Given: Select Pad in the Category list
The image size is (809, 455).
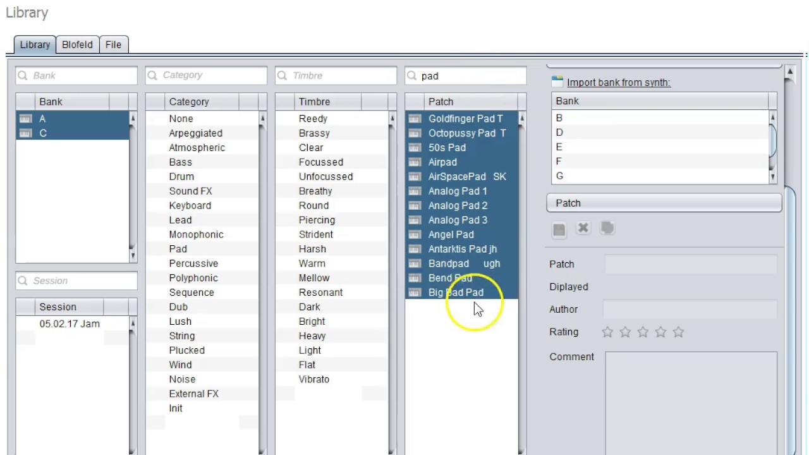Looking at the screenshot, I should (202, 249).
